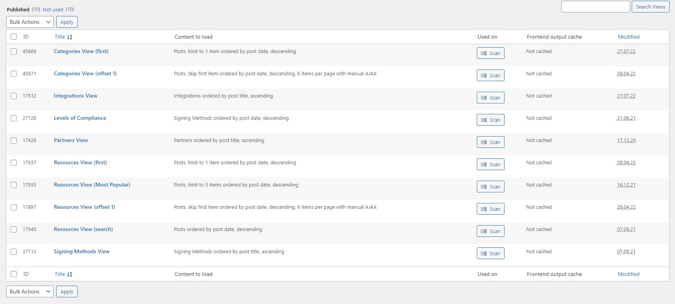
Task: Click the 'Content to load' column header
Action: tap(194, 37)
